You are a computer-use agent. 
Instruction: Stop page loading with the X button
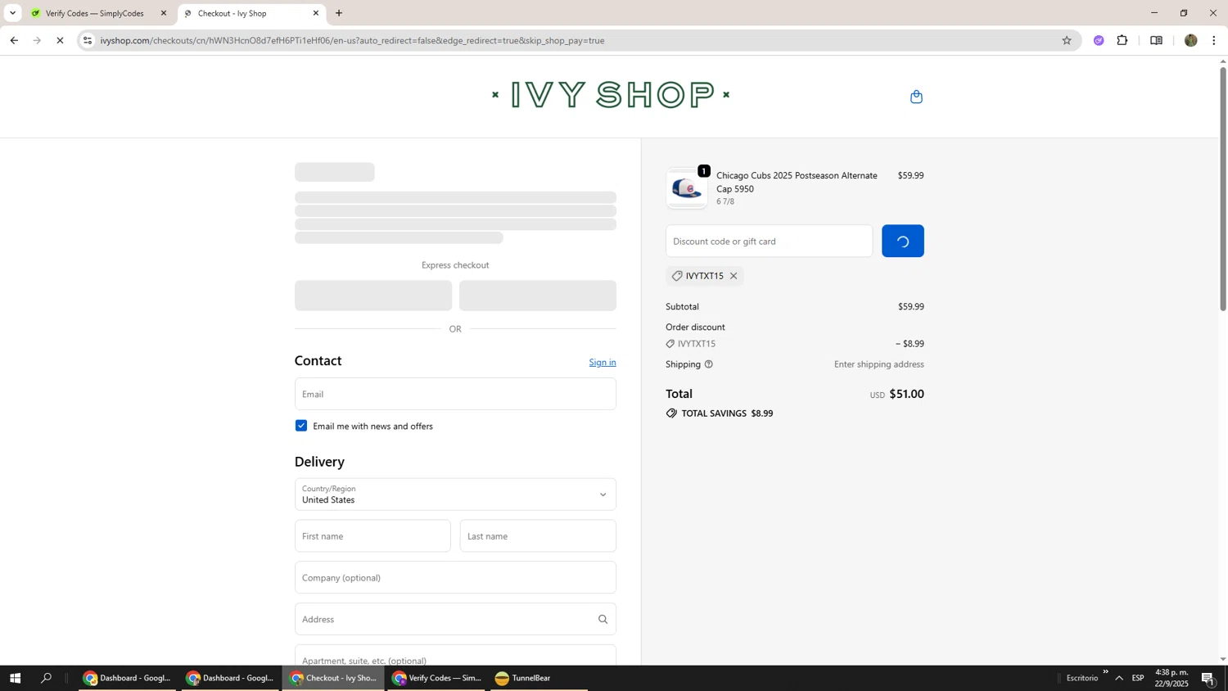pos(60,40)
